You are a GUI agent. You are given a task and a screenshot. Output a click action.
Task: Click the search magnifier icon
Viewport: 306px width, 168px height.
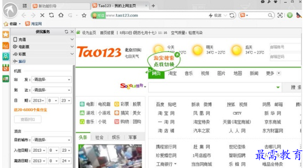tap(270, 15)
